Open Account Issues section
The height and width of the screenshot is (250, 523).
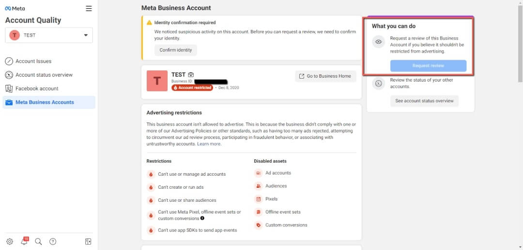click(x=33, y=61)
